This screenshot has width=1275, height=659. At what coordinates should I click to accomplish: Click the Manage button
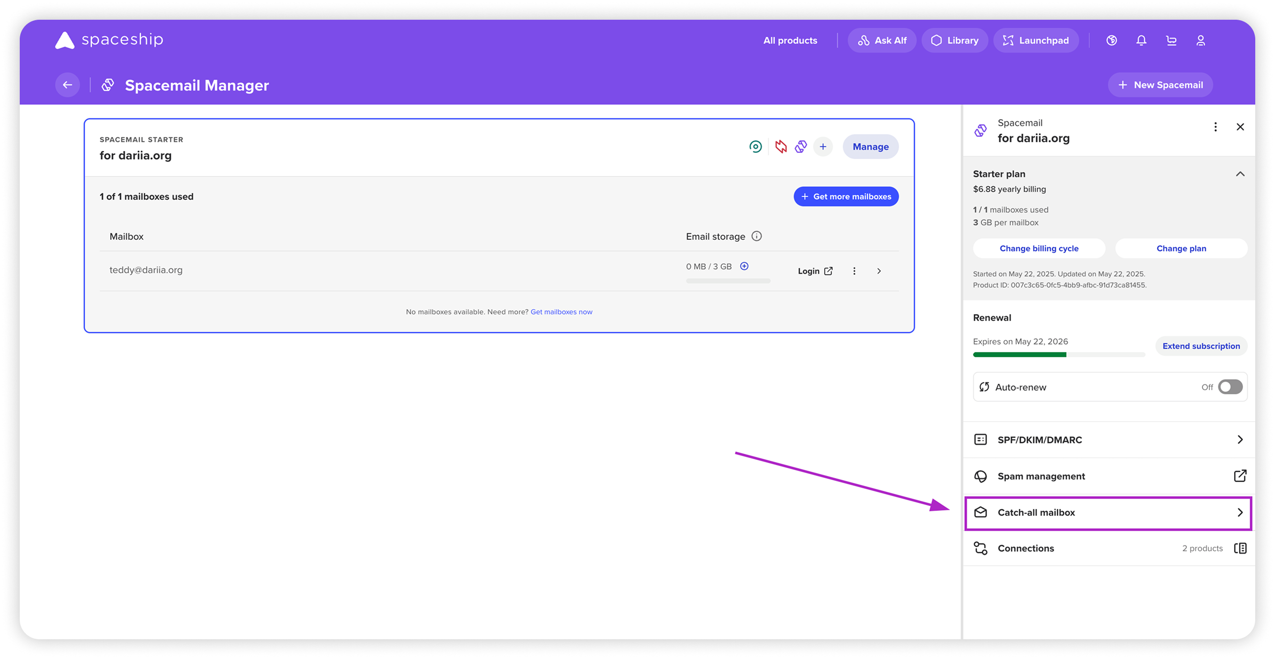coord(871,147)
